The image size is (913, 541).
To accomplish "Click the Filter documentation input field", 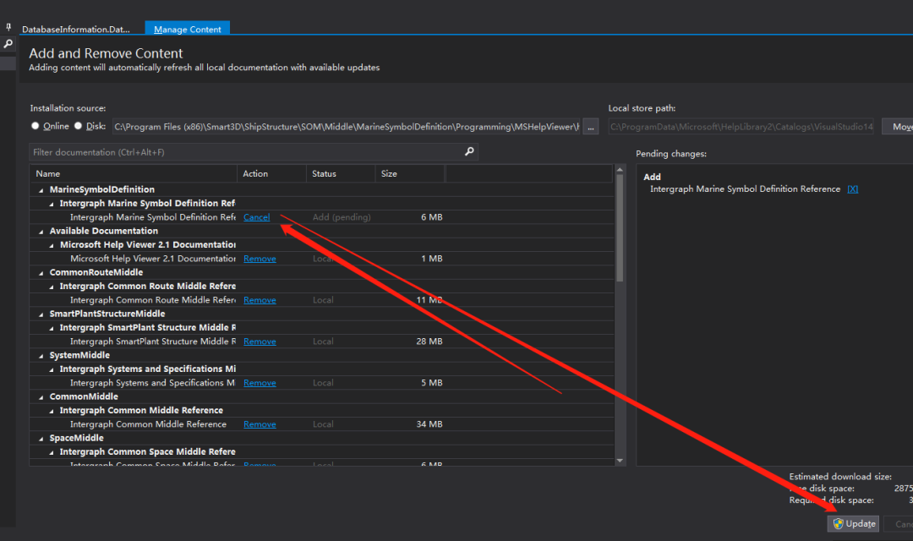I will pyautogui.click(x=254, y=152).
